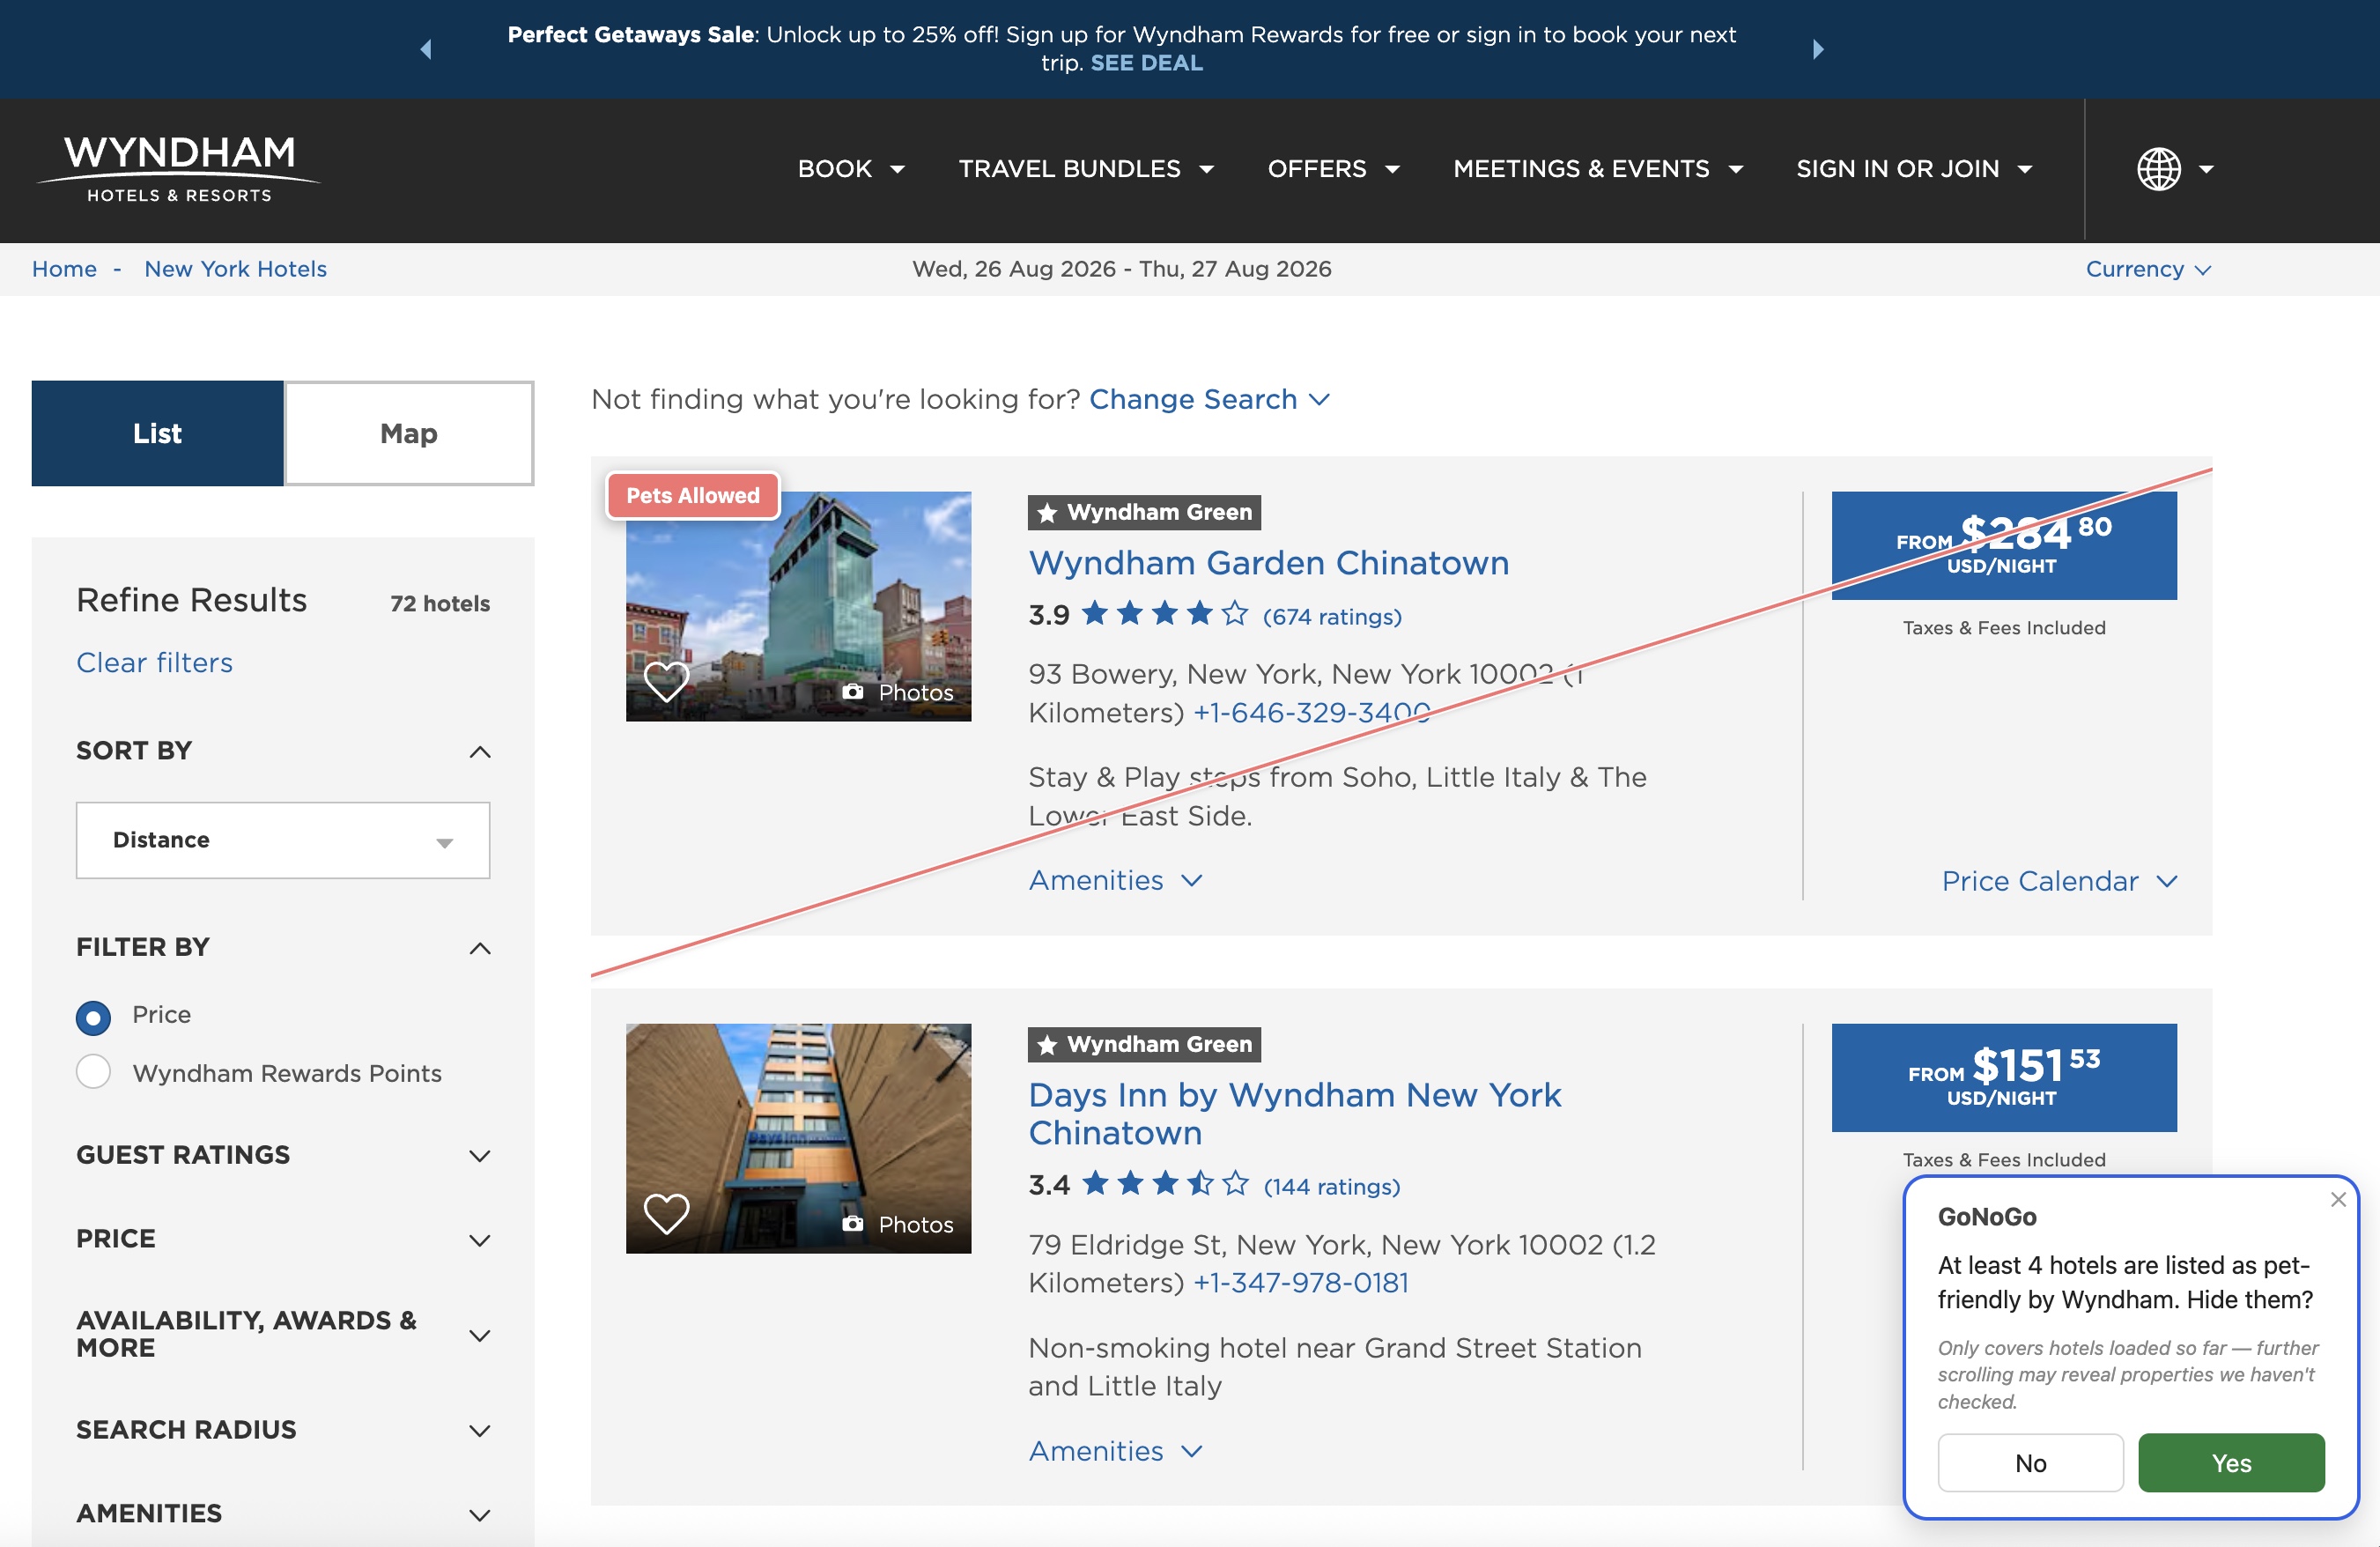Viewport: 2380px width, 1547px height.
Task: Expand the SEARCH RADIUS section
Action: (x=283, y=1430)
